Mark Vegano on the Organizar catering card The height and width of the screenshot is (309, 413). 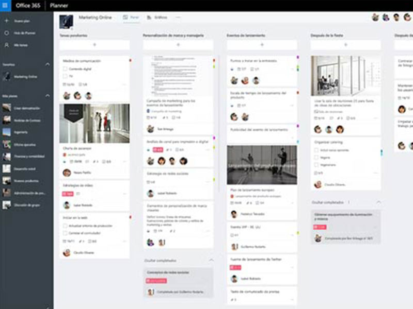316,157
